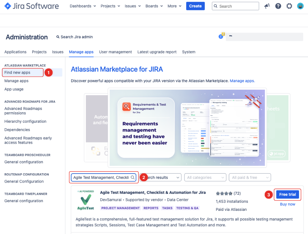
Task: Click the Free trial button
Action: pyautogui.click(x=287, y=194)
